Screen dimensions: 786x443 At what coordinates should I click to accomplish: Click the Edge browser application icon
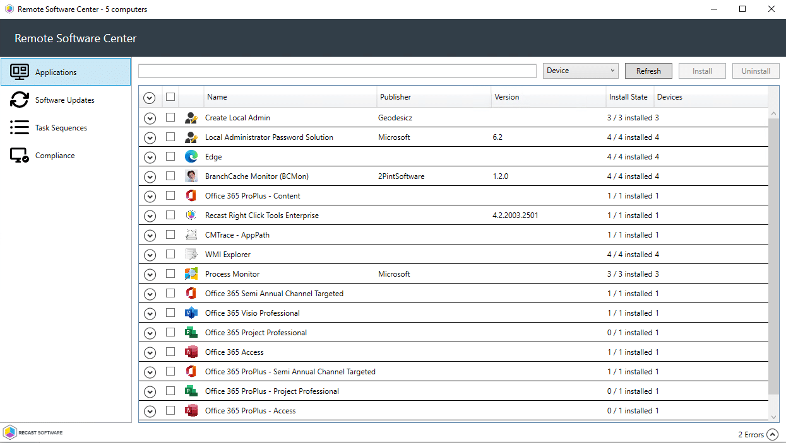191,157
